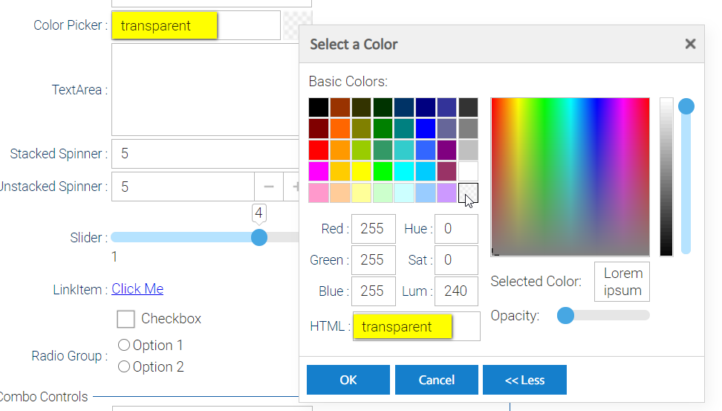Screen dimensions: 722x411
Task: Click inside the Red value field
Action: [373, 229]
